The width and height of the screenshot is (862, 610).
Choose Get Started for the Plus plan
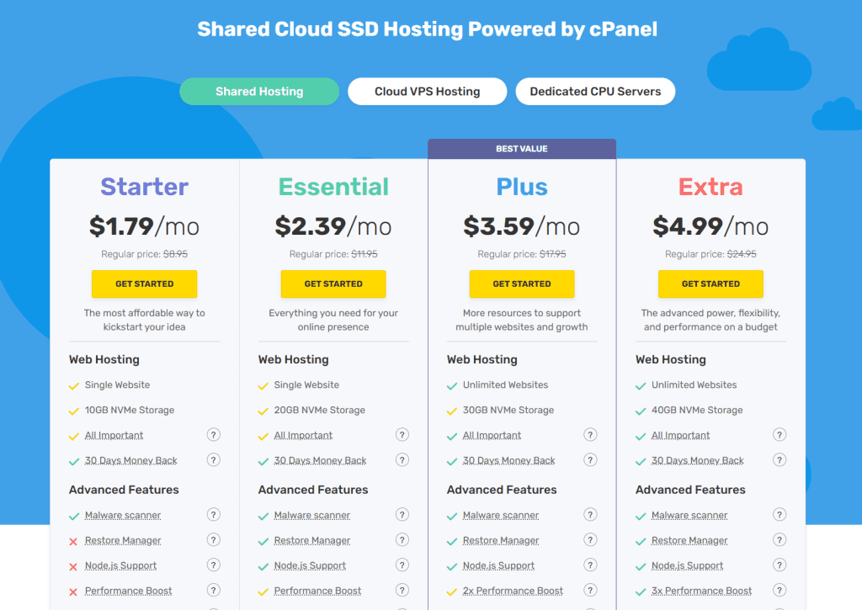click(522, 284)
